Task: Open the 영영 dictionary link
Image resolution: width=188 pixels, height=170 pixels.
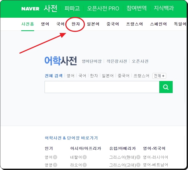Action: [x=49, y=165]
